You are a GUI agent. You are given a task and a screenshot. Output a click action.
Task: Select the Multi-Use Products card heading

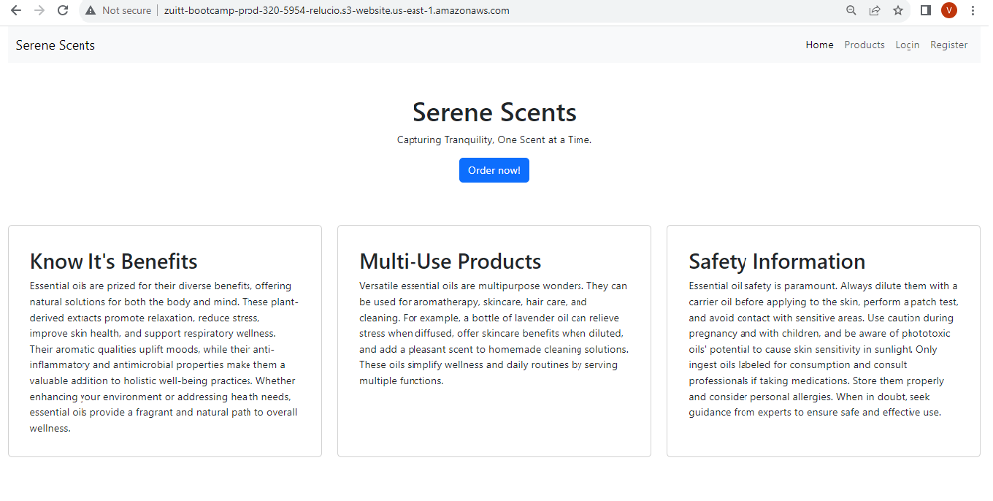click(451, 261)
